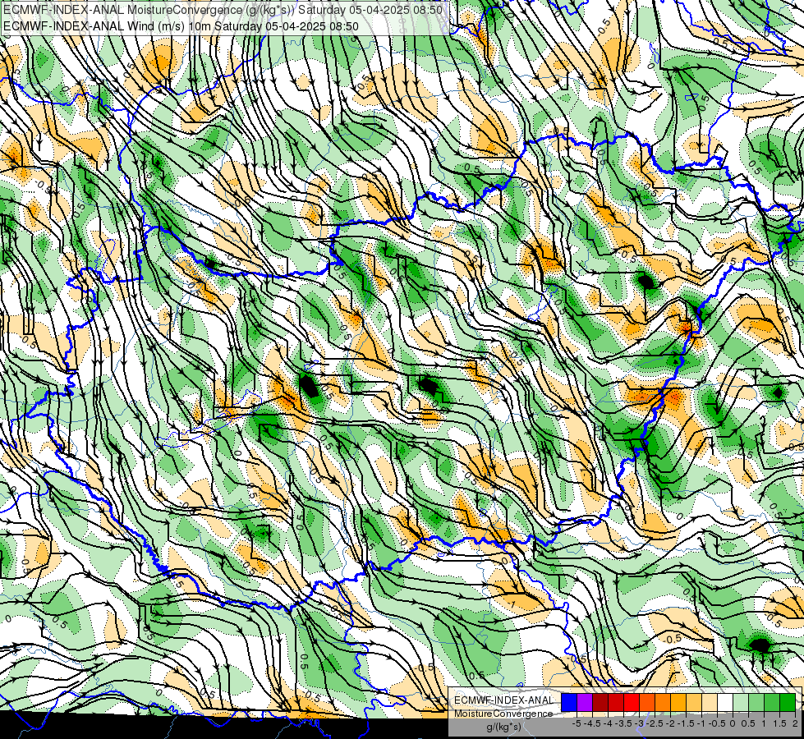Click the Wind (m/s) 10m title line
Viewport: 804px width, 739px height.
pyautogui.click(x=181, y=26)
